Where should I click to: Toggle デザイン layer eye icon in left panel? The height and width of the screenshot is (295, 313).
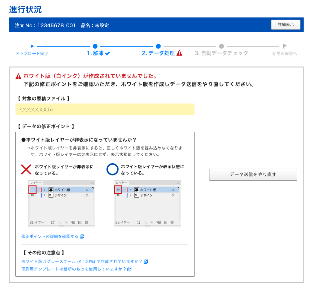tap(33, 195)
